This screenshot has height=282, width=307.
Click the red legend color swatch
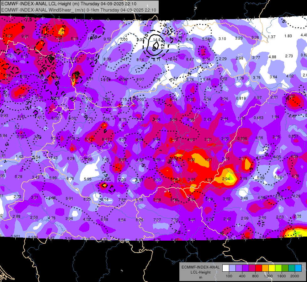(x=259, y=268)
